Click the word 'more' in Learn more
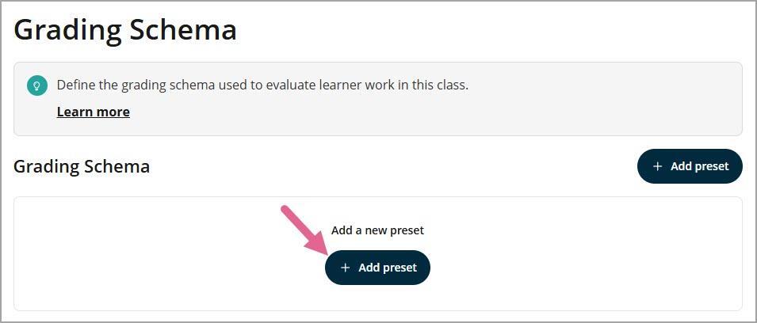This screenshot has width=757, height=323. point(112,112)
